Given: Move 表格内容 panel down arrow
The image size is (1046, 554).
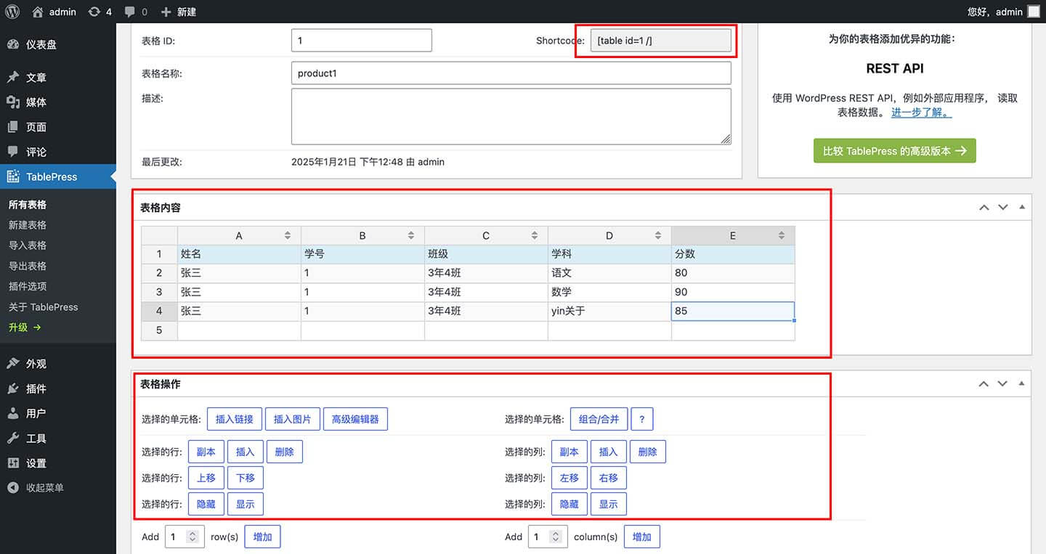Looking at the screenshot, I should click(x=1003, y=208).
